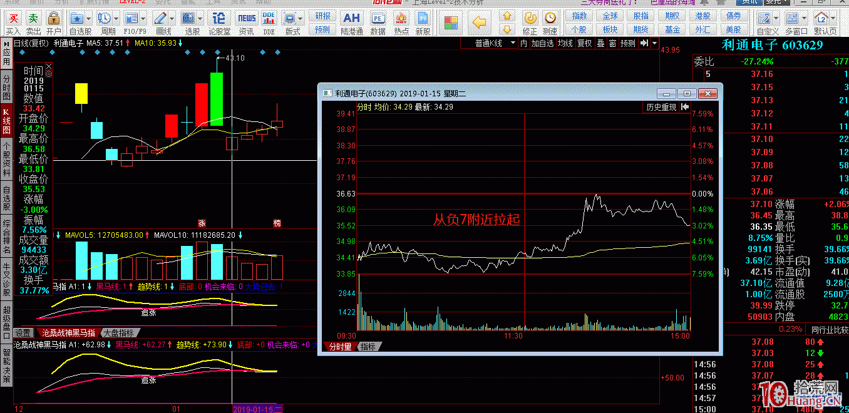Toggle 窗 window option
The width and height of the screenshot is (849, 413).
(x=612, y=43)
